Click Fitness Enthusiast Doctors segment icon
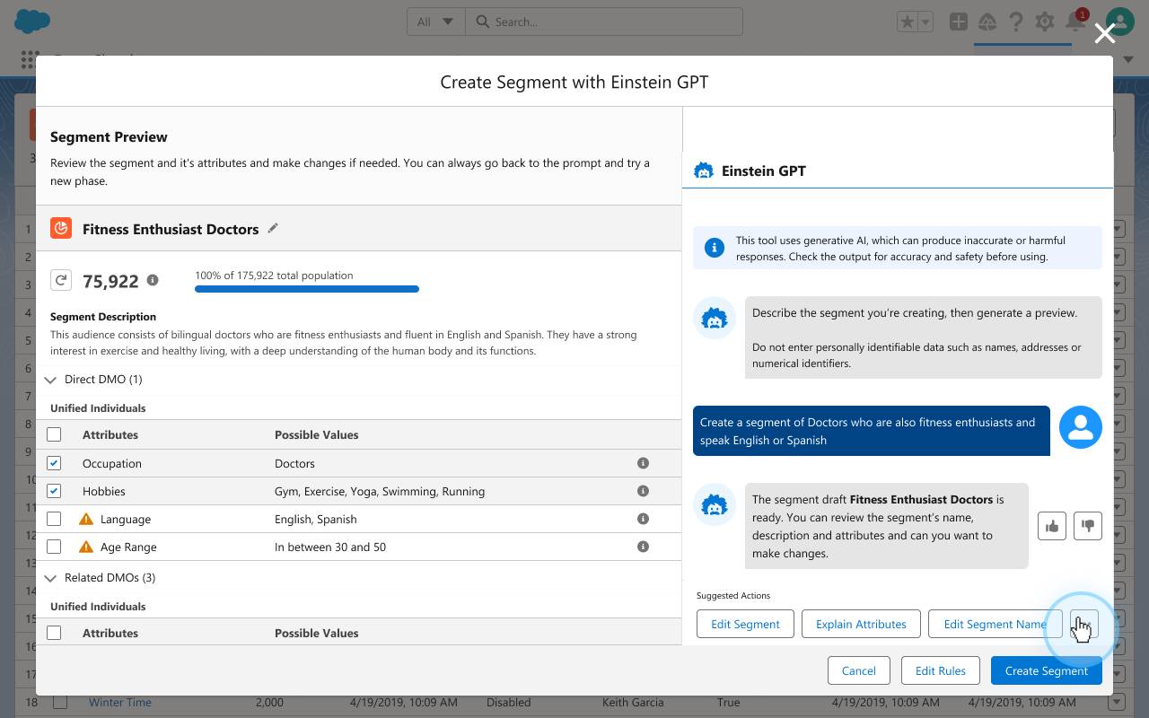Screen dimensions: 1149x718 (x=61, y=228)
